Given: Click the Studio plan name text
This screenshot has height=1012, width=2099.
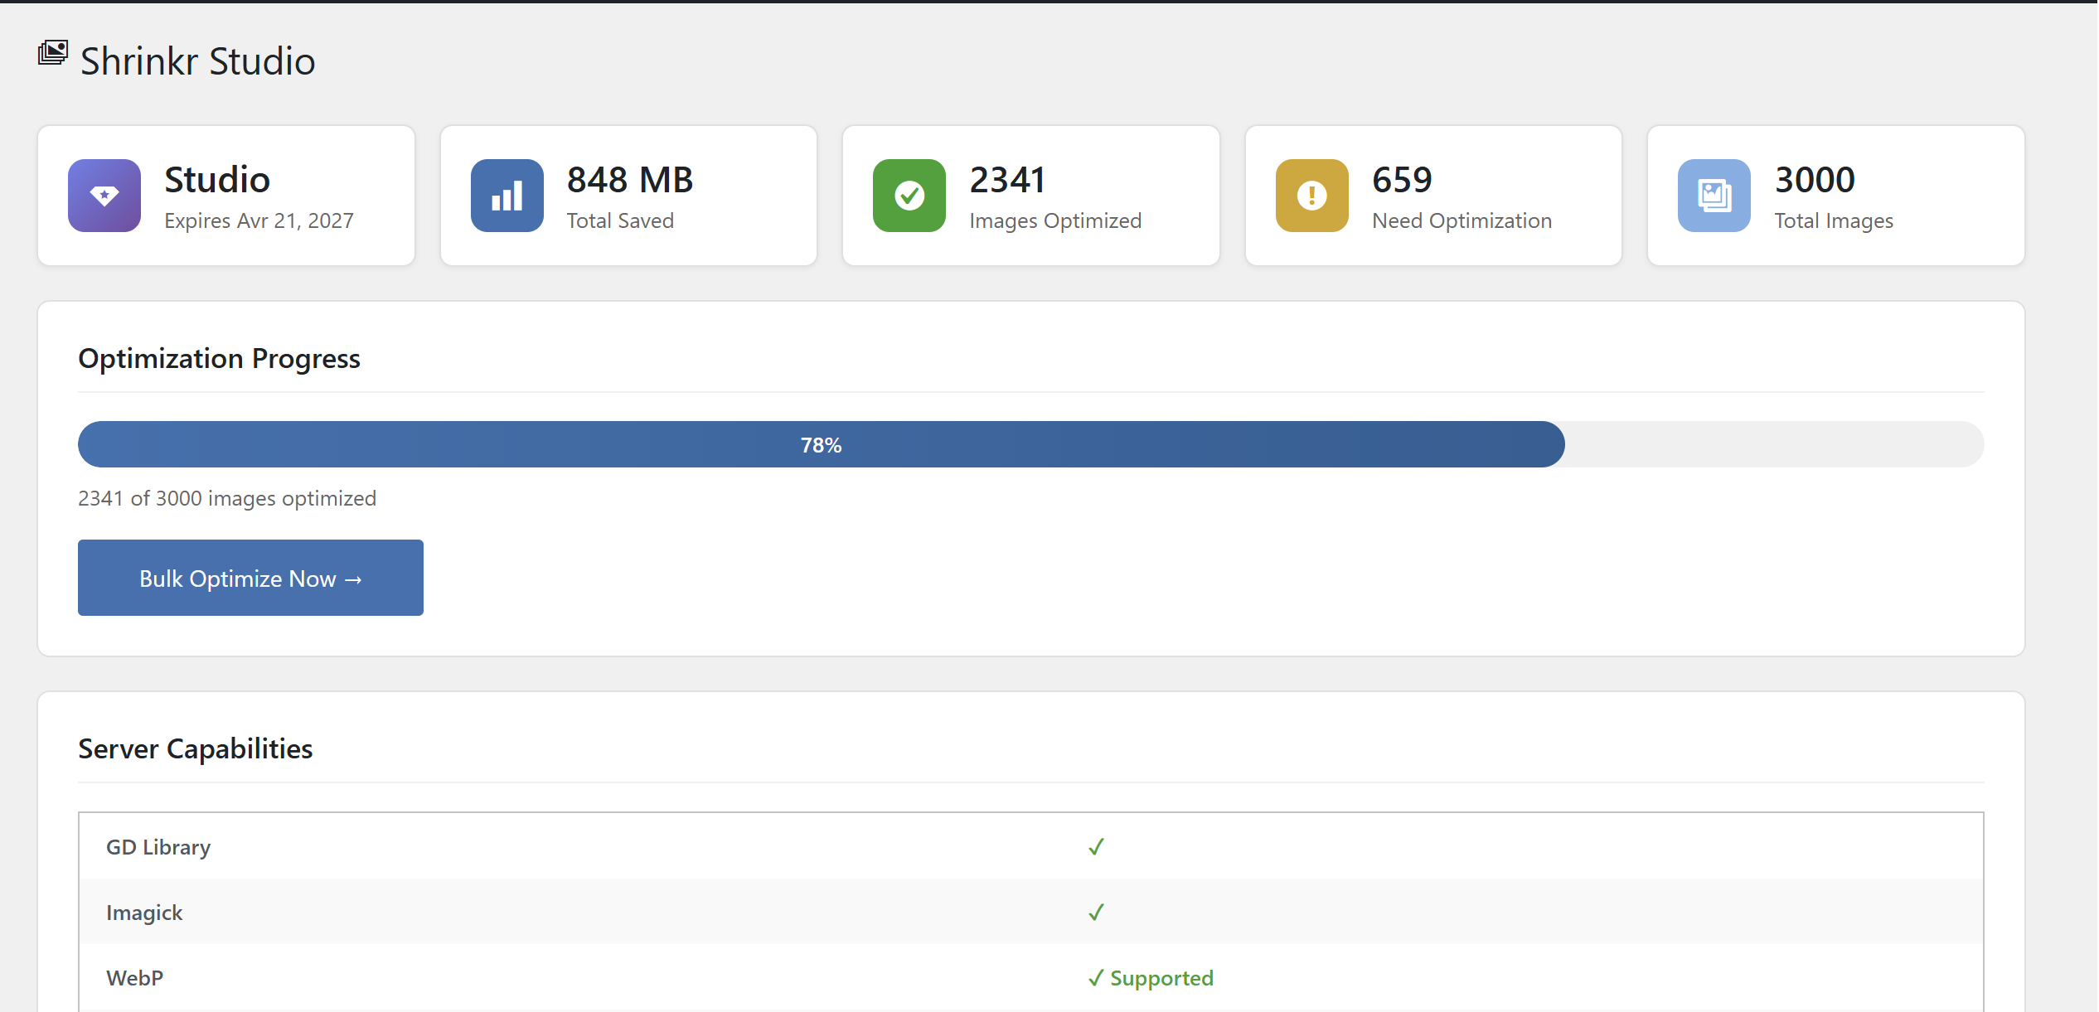Looking at the screenshot, I should click(x=217, y=180).
